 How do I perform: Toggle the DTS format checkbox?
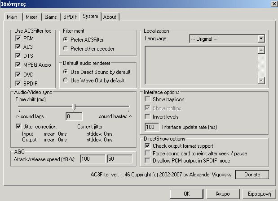pos(18,56)
